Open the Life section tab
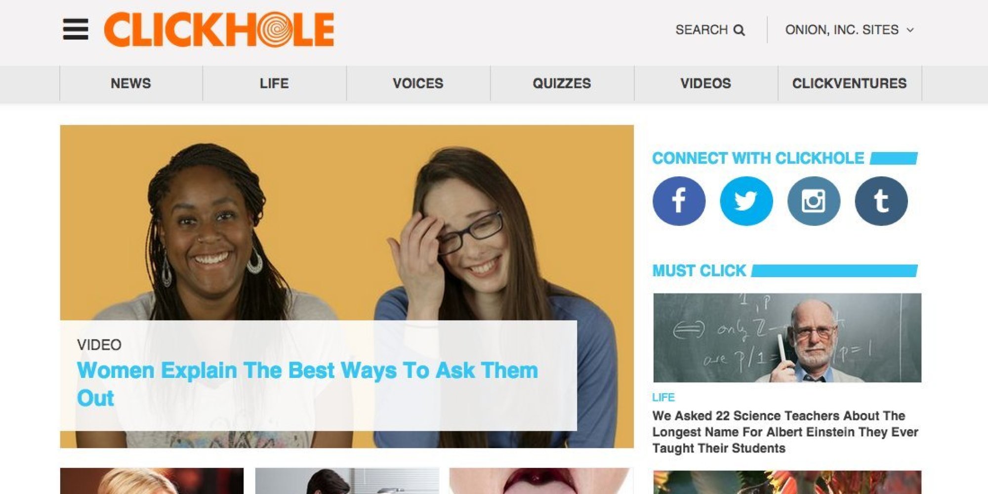 click(274, 83)
